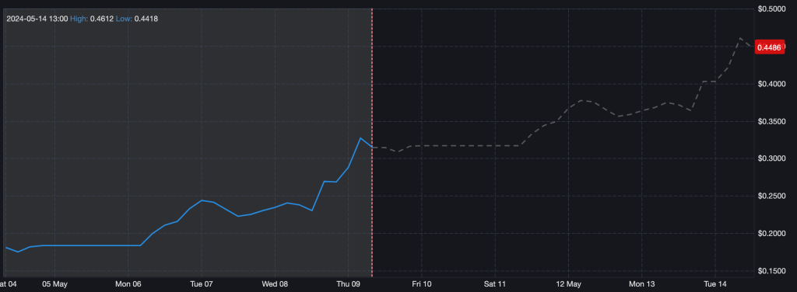Screen dimensions: 797x292
Task: Select the $0.3000 price axis label
Action: 771,158
